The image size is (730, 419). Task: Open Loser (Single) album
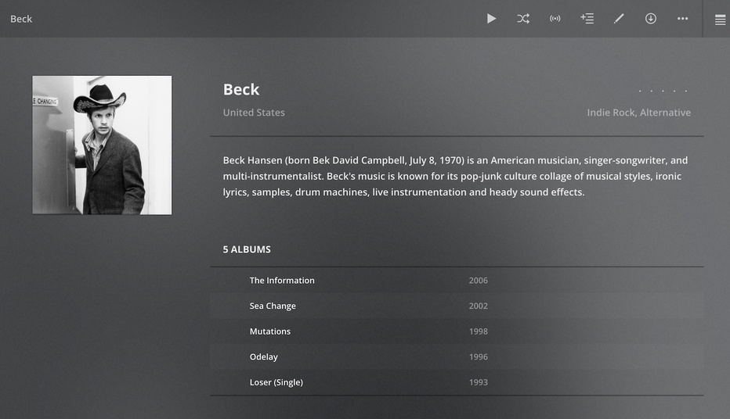pyautogui.click(x=276, y=382)
